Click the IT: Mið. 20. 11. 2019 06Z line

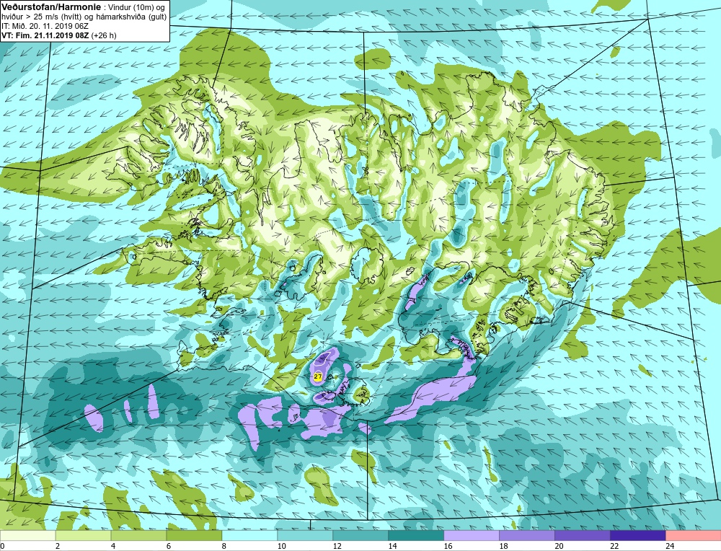(x=46, y=25)
